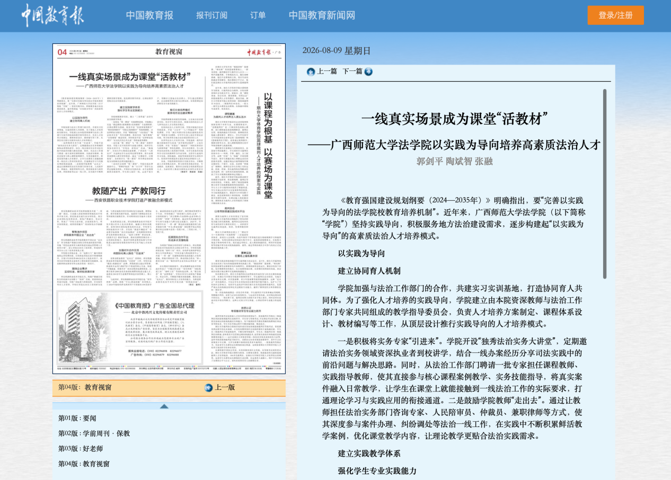
Task: Click the previous-article arrow icon beside 上一篇
Action: 311,72
